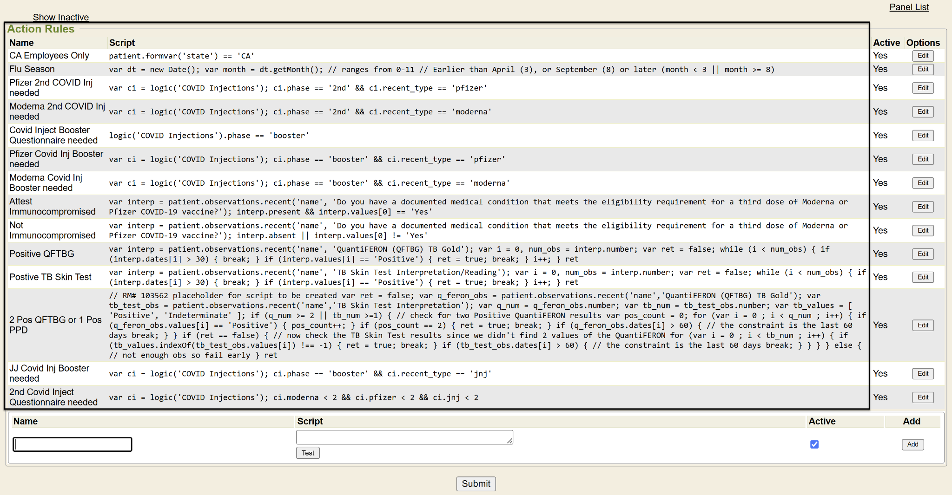Edit the CA Employees Only rule
This screenshot has height=495, width=952.
pyautogui.click(x=922, y=56)
